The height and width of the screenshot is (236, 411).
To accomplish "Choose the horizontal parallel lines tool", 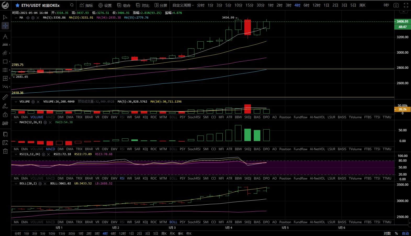I will 5,70.
